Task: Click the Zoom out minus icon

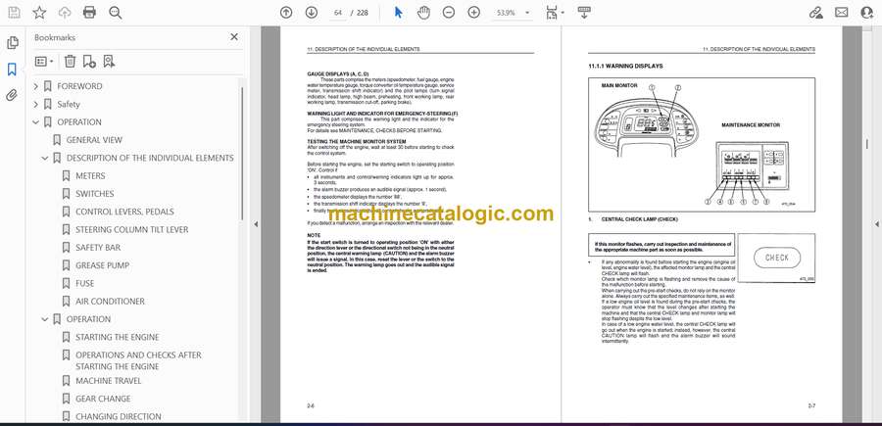Action: [449, 13]
